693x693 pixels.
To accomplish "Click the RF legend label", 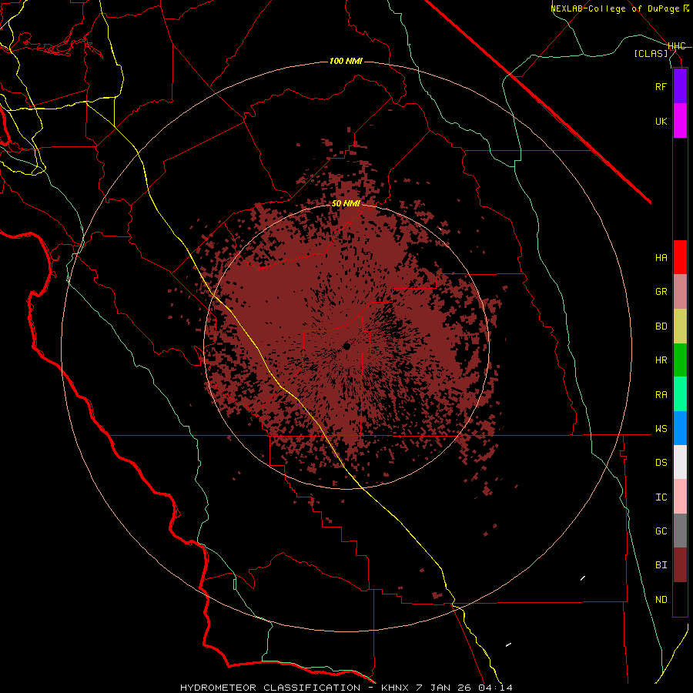I will tap(661, 86).
